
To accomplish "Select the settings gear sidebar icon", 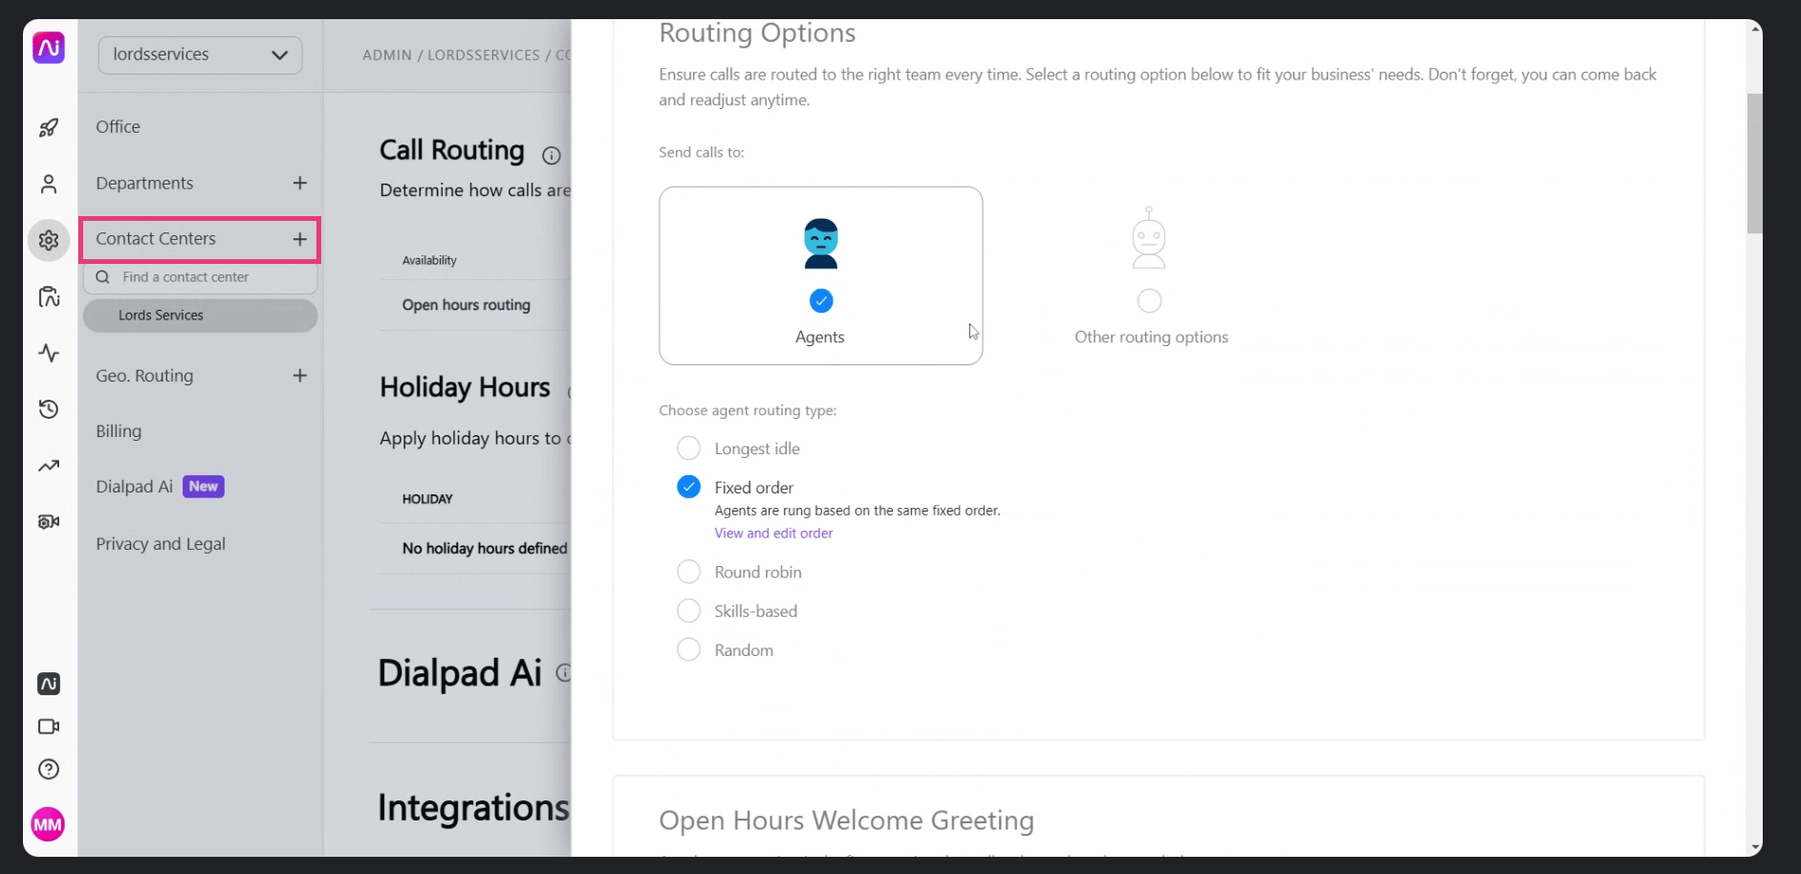I will (49, 240).
